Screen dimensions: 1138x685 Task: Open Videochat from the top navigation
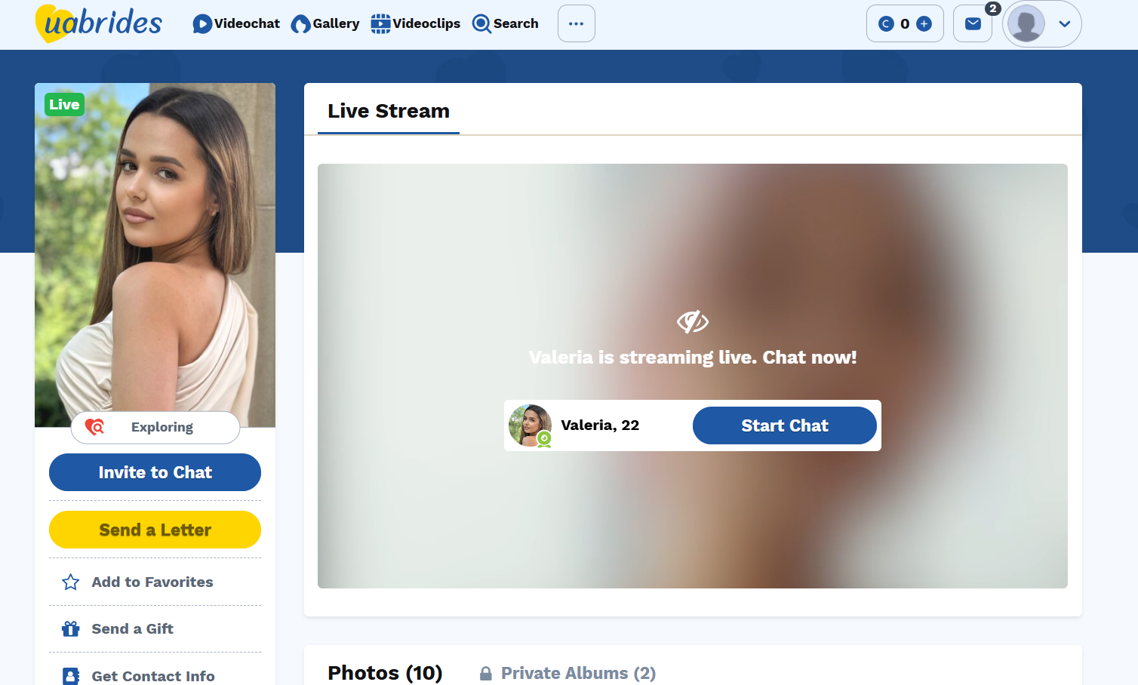236,24
